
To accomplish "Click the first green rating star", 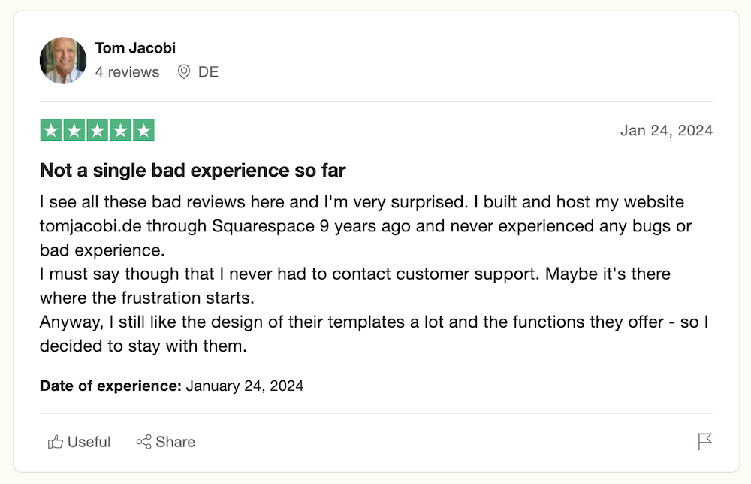I will tap(51, 131).
